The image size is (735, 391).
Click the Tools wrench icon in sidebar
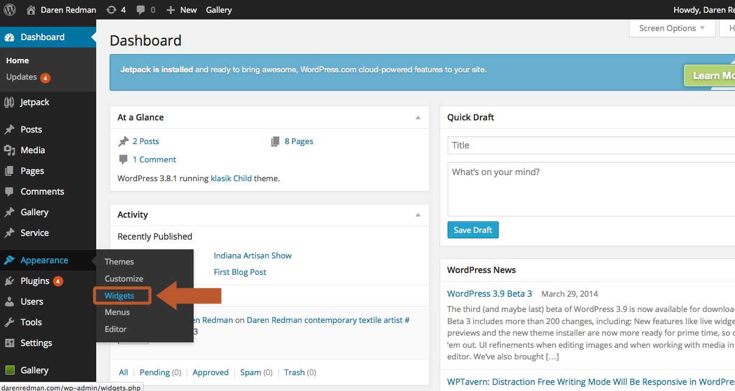coord(9,322)
